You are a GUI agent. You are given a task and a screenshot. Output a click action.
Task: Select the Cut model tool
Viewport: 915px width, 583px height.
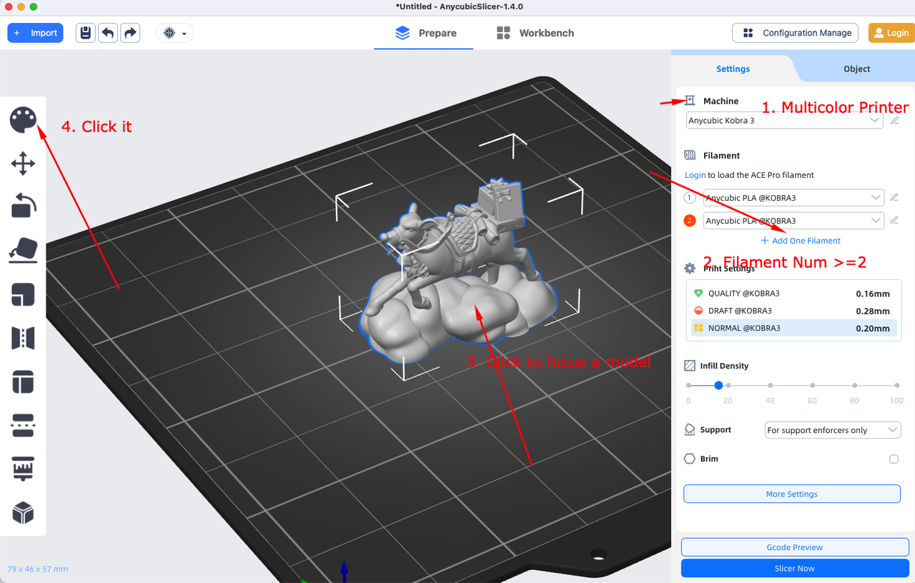(x=23, y=426)
